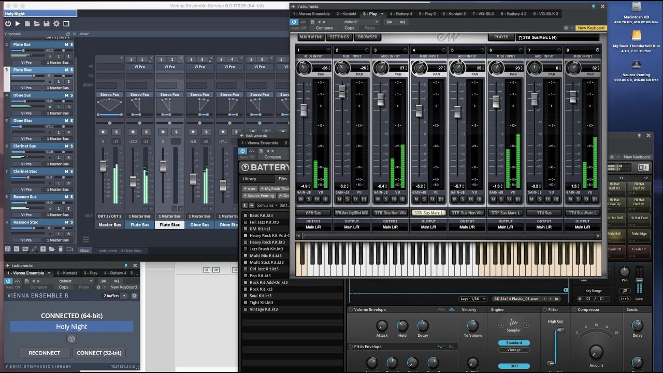Click the folder icon below the Channels list
The height and width of the screenshot is (373, 663).
[x=52, y=249]
